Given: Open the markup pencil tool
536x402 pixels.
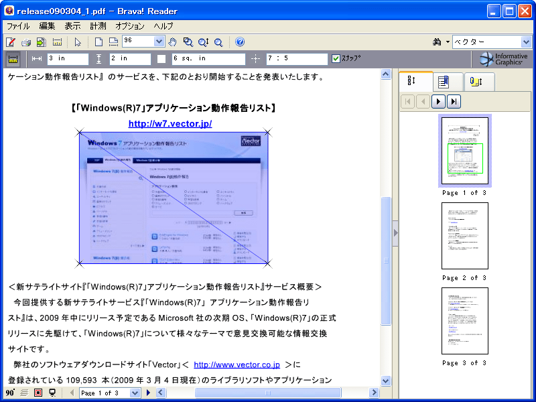Looking at the screenshot, I should pos(11,42).
